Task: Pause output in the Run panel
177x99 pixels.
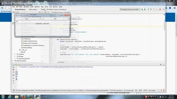Action: pyautogui.click(x=13, y=72)
